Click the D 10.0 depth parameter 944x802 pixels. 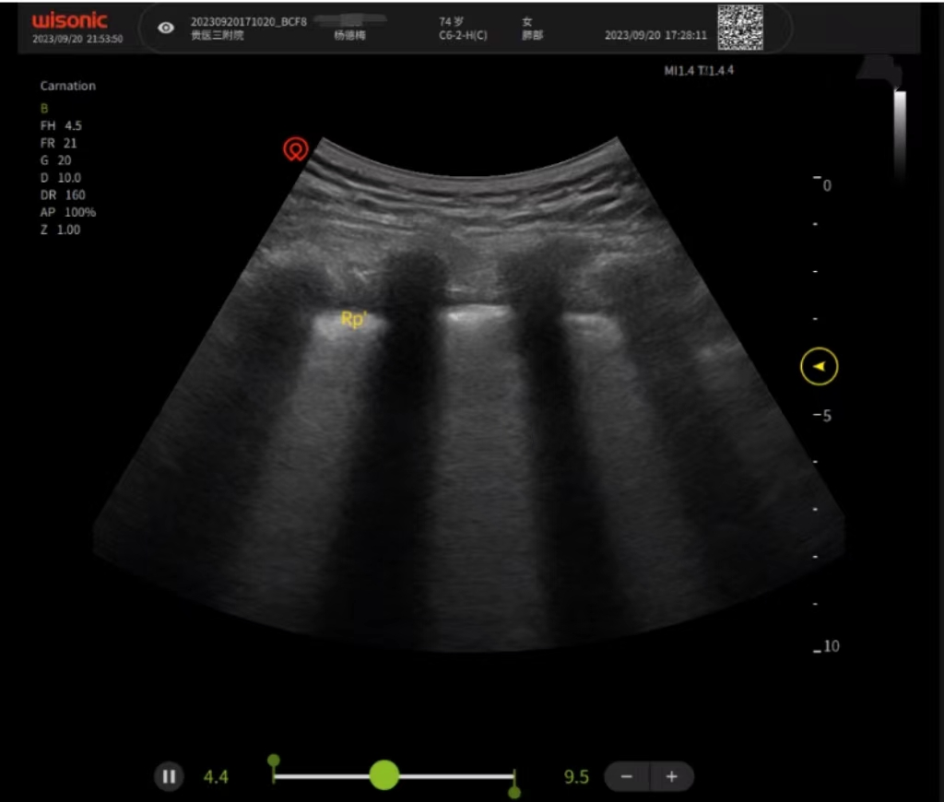[x=61, y=178]
